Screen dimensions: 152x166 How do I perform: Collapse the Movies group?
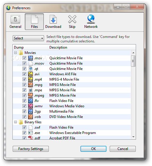click(x=16, y=53)
